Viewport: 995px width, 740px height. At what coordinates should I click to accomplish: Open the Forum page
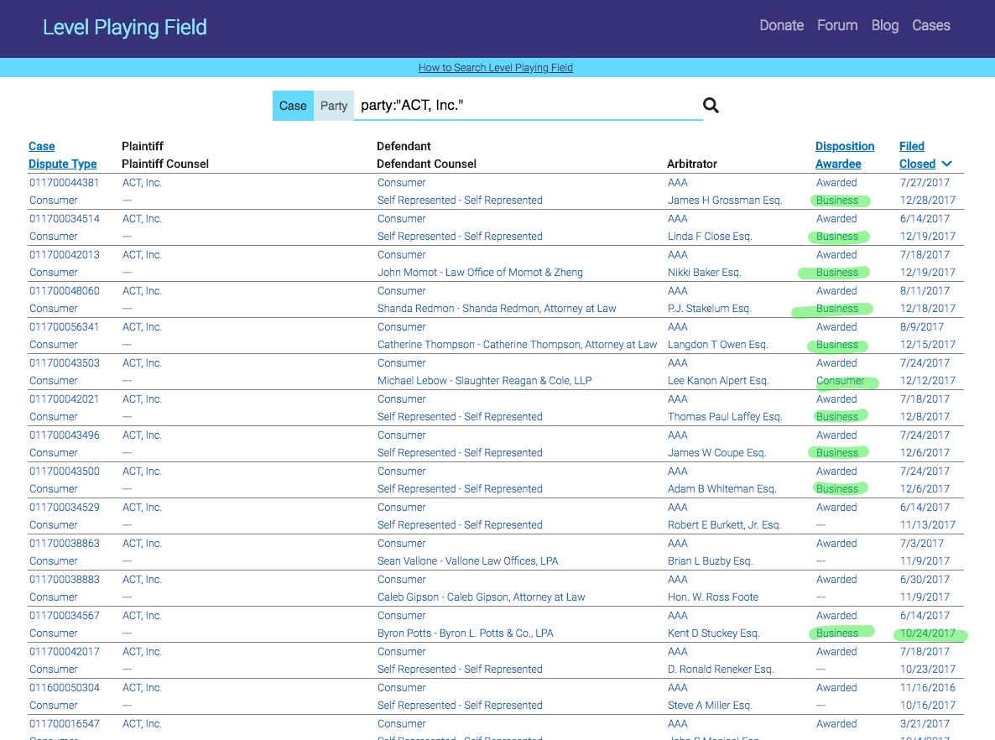coord(837,25)
